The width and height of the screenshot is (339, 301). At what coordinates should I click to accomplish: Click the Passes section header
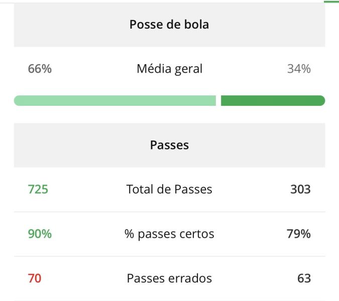(x=169, y=145)
